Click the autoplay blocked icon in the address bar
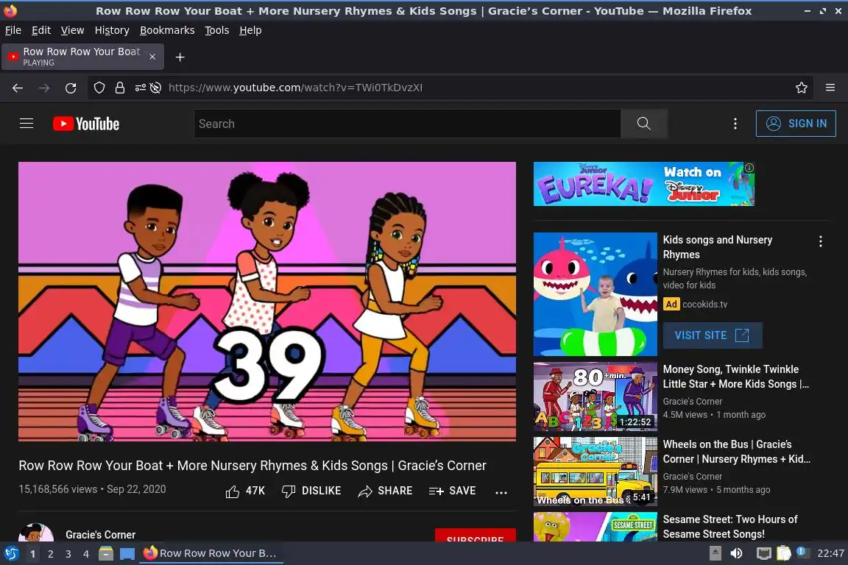 point(156,88)
